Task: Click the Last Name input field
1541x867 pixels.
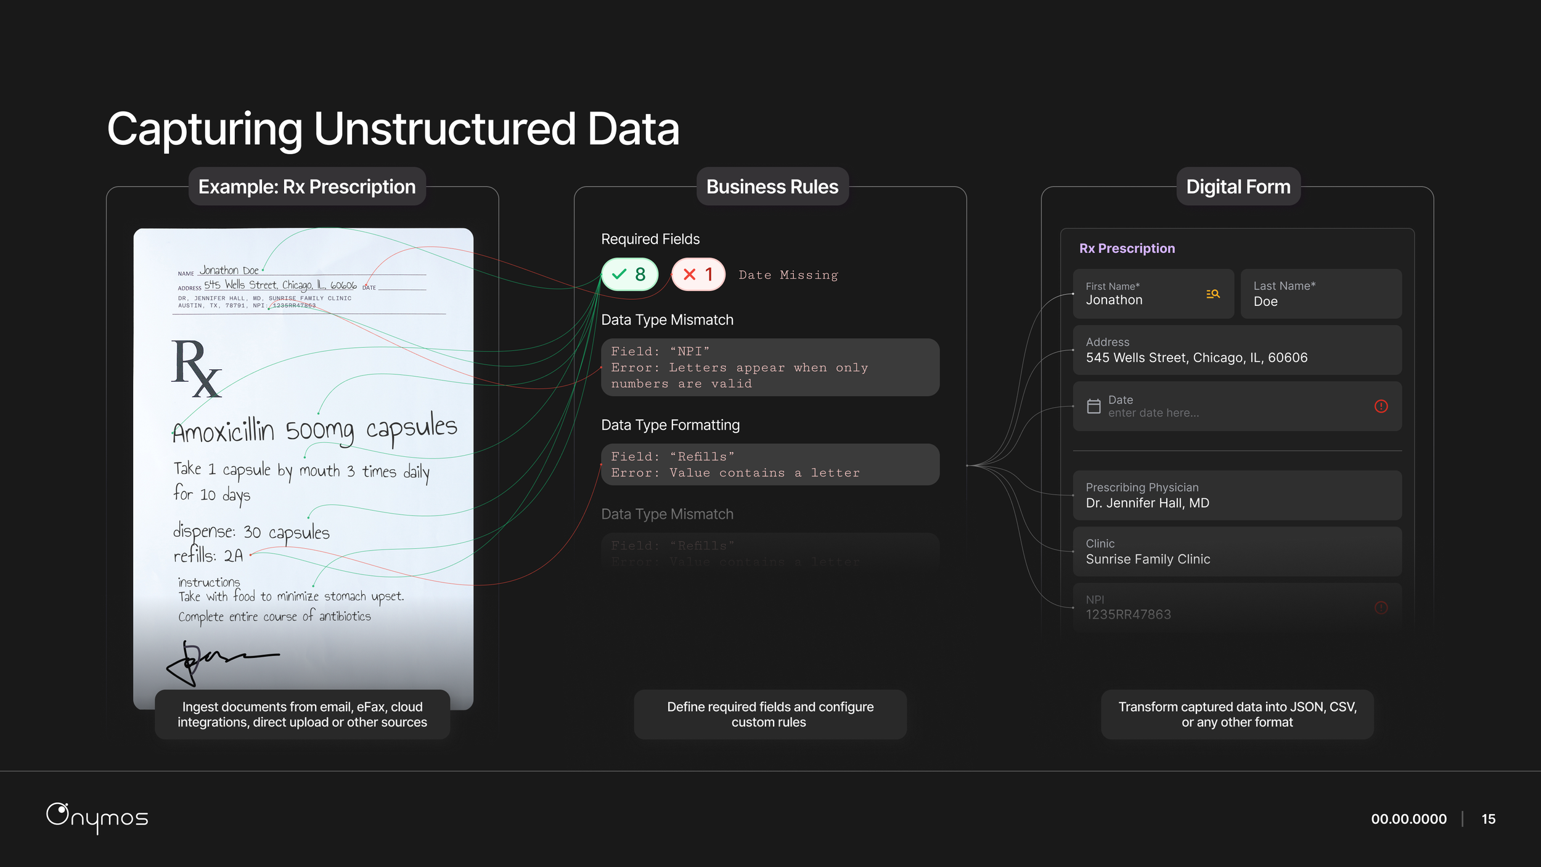Action: [x=1320, y=294]
